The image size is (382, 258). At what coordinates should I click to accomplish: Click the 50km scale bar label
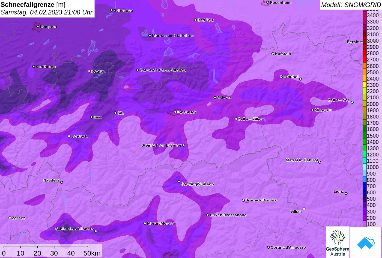[x=92, y=253]
